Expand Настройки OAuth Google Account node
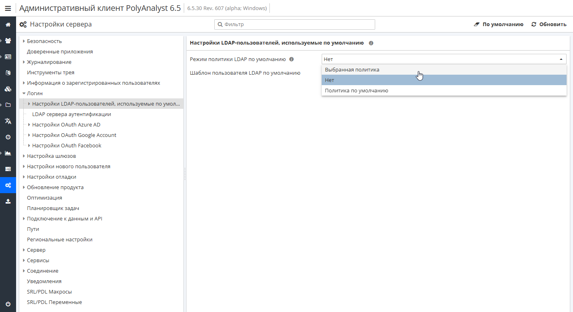Image resolution: width=573 pixels, height=312 pixels. 29,135
